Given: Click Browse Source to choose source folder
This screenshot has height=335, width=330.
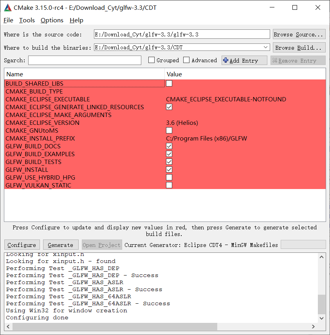Looking at the screenshot, I should (x=299, y=34).
